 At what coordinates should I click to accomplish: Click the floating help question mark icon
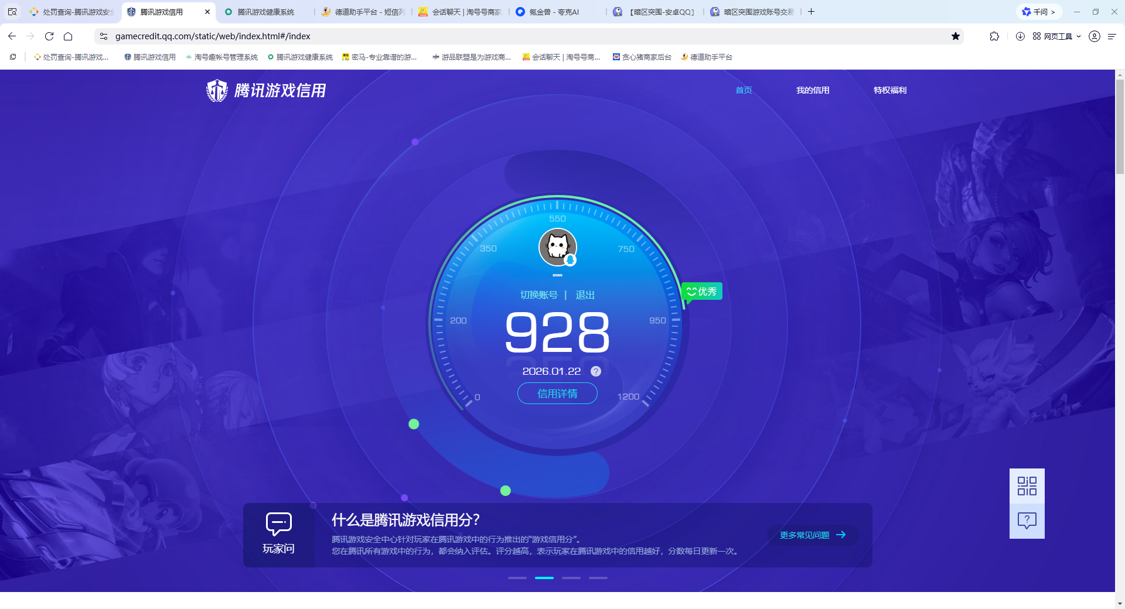[x=1027, y=521]
